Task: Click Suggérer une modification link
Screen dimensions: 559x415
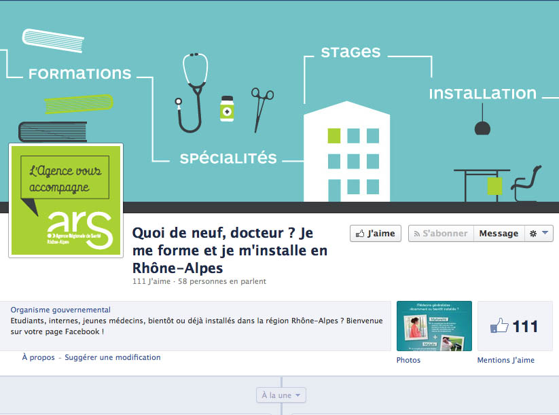Action: coord(113,357)
